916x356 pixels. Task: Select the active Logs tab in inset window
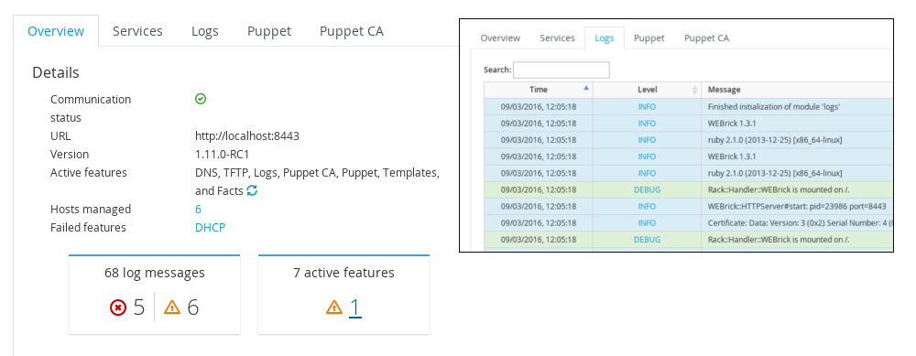pos(604,38)
